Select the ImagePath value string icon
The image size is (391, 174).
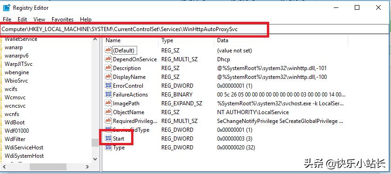pyautogui.click(x=108, y=103)
